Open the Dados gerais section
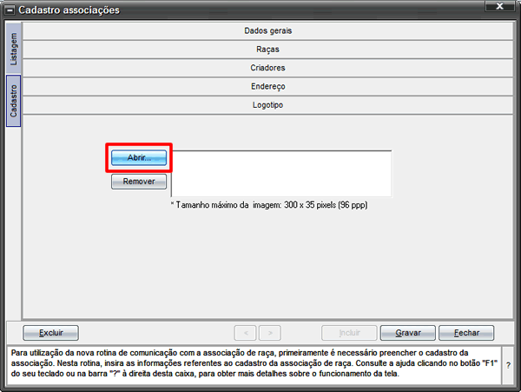 point(267,31)
